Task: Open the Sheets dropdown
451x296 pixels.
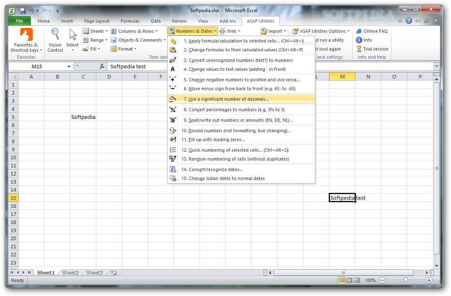Action: [95, 31]
